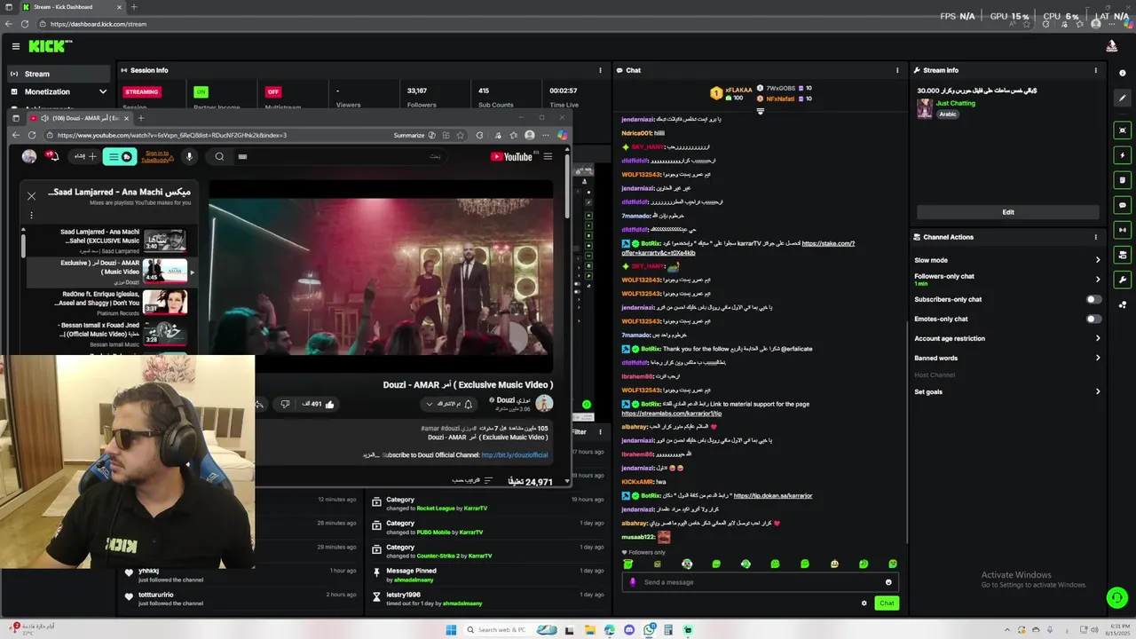Open a new browser tab in YouTube window
This screenshot has width=1136, height=639.
pos(140,118)
